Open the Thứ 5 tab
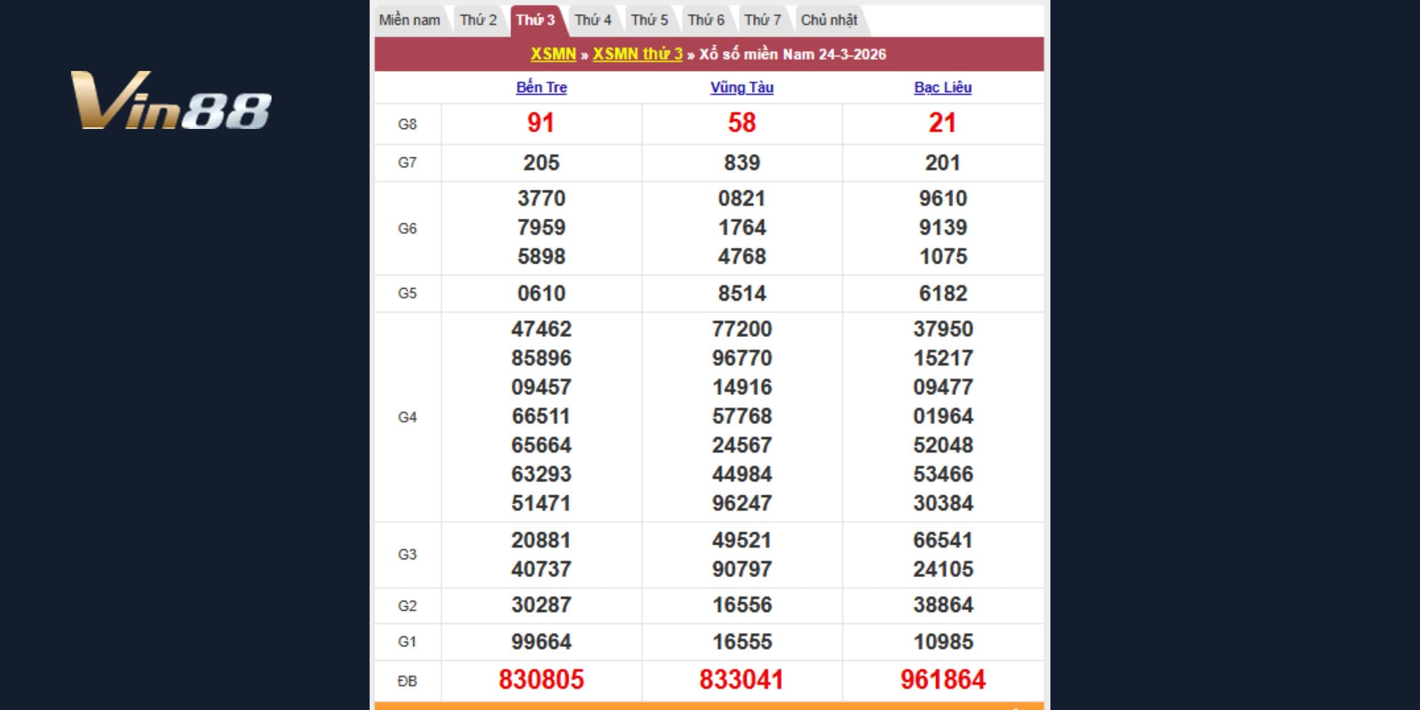1420x710 pixels. 649,20
